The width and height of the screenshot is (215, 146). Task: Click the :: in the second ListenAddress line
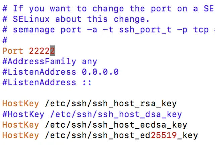coord(87,83)
